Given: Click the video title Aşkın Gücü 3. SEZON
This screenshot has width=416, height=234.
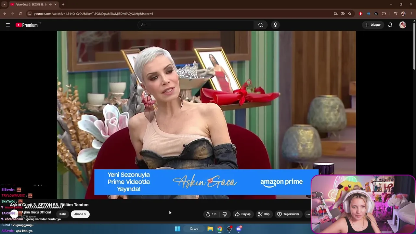Looking at the screenshot, I should pyautogui.click(x=49, y=205).
